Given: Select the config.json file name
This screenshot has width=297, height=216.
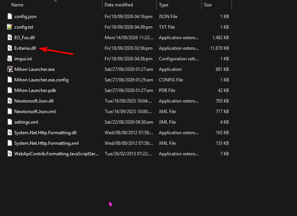Looking at the screenshot, I should [x=26, y=17].
